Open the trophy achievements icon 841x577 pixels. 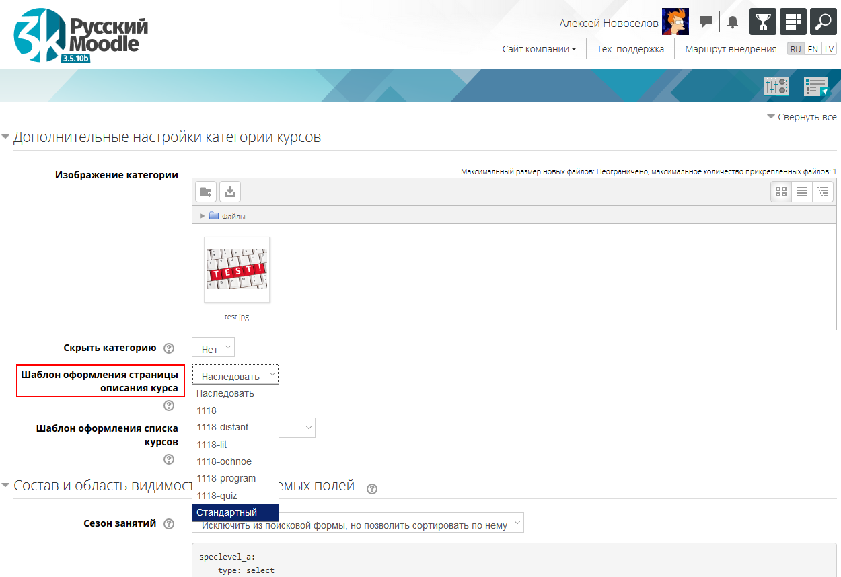[x=762, y=22]
